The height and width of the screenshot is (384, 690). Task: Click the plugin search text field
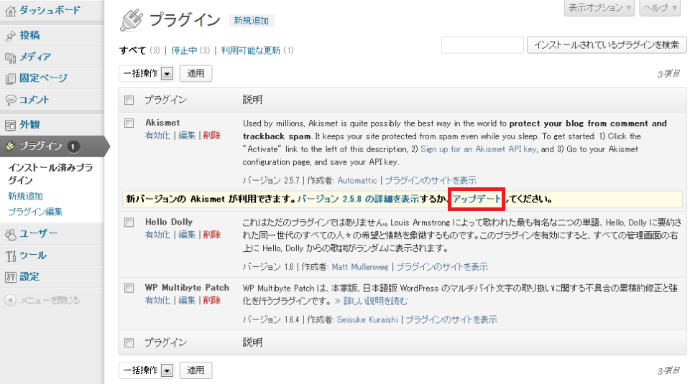tap(482, 45)
